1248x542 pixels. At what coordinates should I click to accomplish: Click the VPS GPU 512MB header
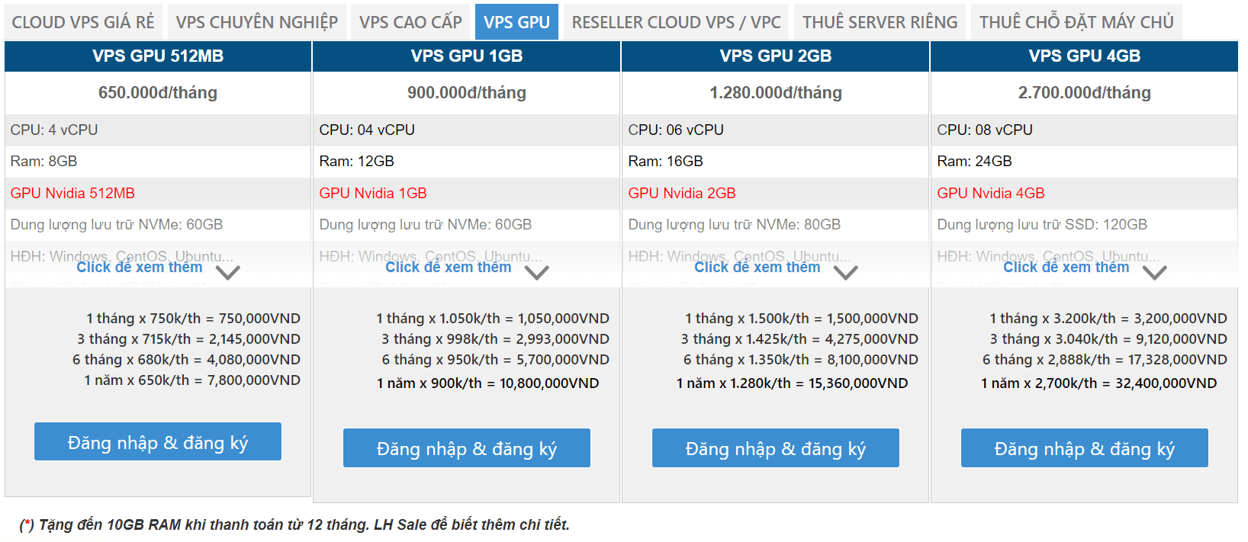tap(158, 56)
